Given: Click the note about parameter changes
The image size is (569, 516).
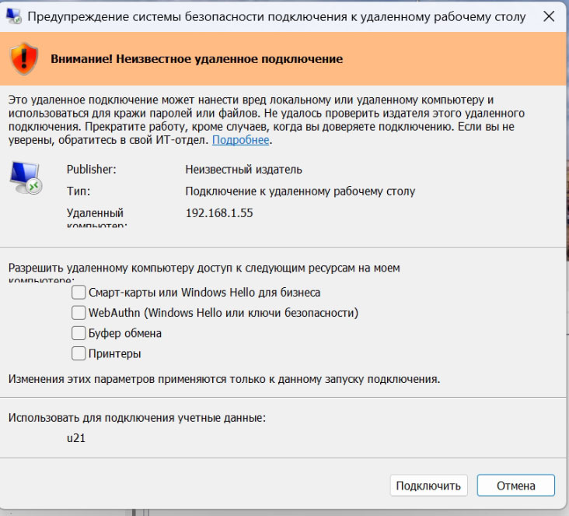Looking at the screenshot, I should 224,379.
